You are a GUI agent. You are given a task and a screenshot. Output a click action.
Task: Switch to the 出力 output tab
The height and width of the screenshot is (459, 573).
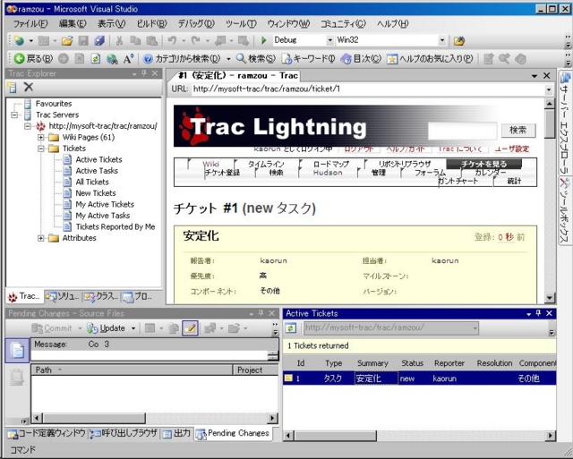177,433
